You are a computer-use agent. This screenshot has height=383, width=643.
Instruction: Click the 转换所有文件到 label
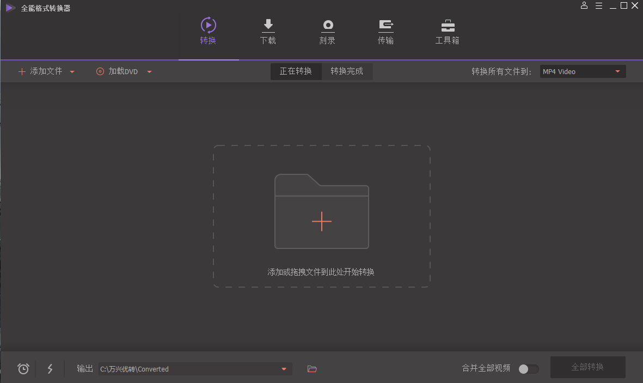[x=501, y=71]
